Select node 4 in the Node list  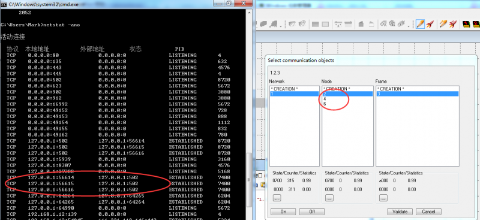click(x=347, y=99)
